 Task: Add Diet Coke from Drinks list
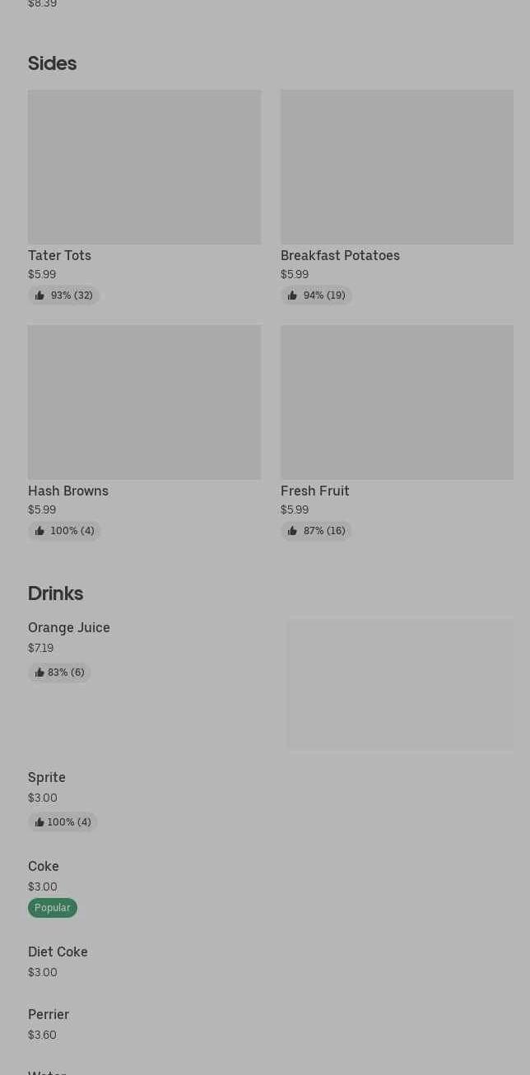58,952
